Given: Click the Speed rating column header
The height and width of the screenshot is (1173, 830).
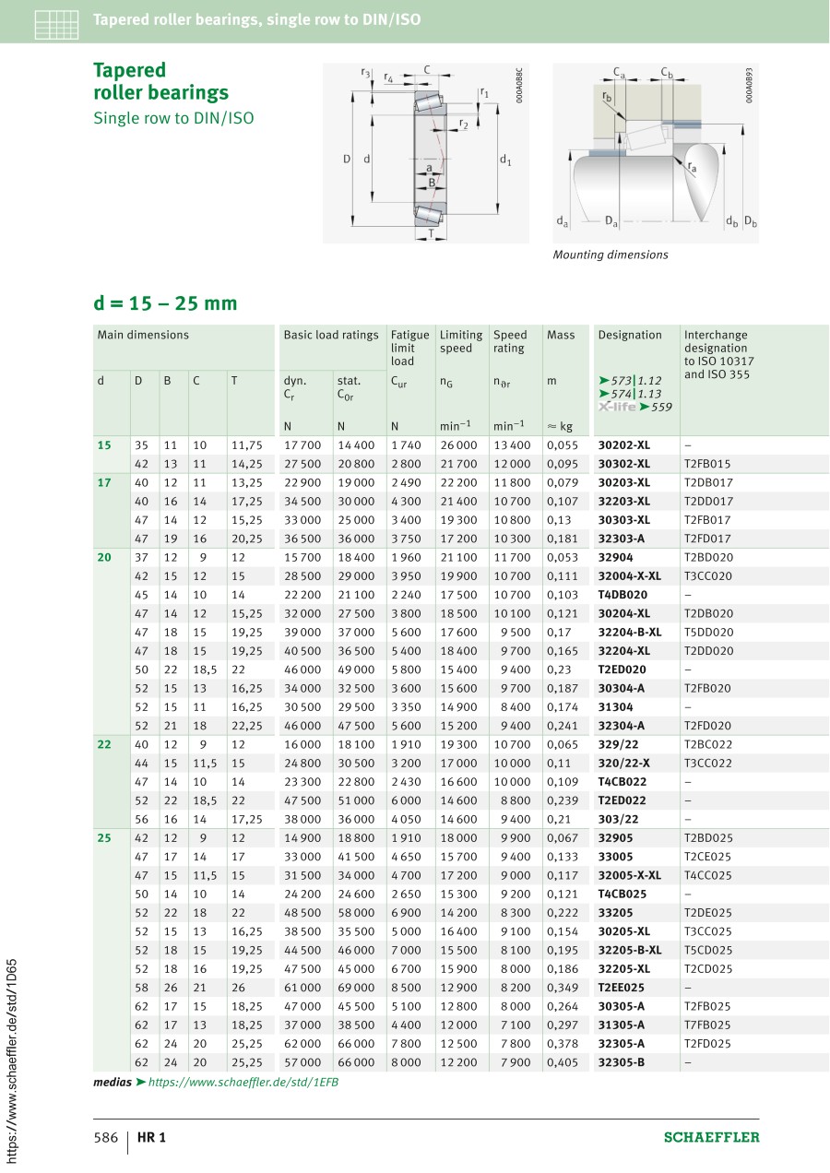Looking at the screenshot, I should pos(511,342).
